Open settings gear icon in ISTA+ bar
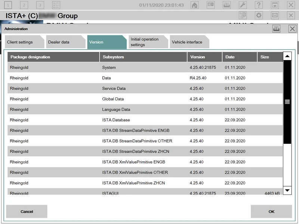This screenshot has height=224, width=299. tap(259, 15)
